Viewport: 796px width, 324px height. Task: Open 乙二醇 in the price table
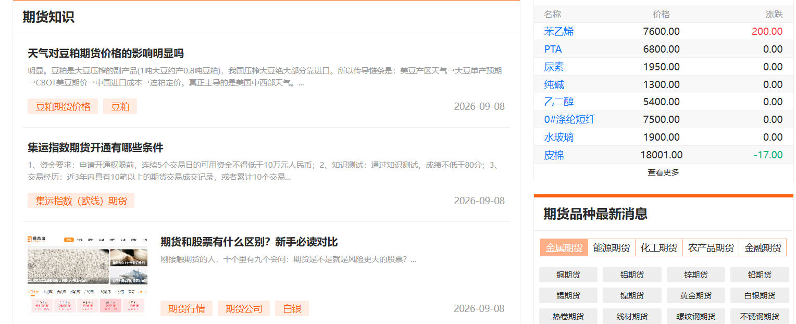click(x=559, y=102)
